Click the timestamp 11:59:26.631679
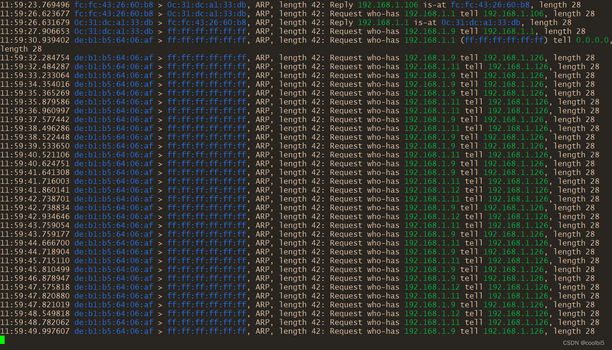612x350 pixels. (35, 23)
